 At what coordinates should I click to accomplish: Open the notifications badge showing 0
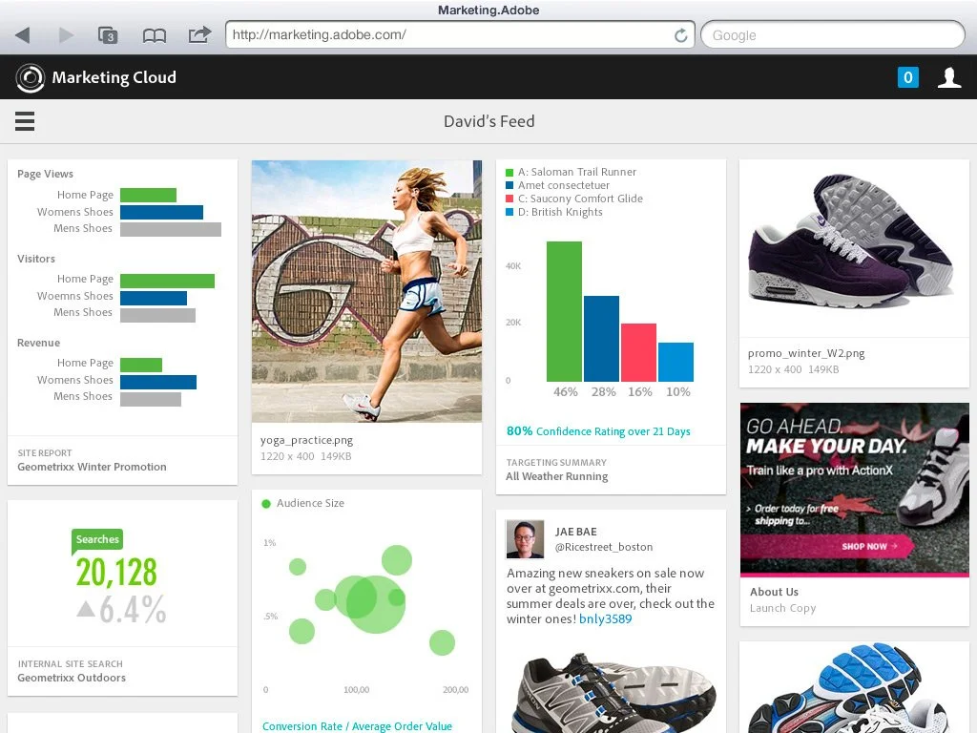[908, 77]
